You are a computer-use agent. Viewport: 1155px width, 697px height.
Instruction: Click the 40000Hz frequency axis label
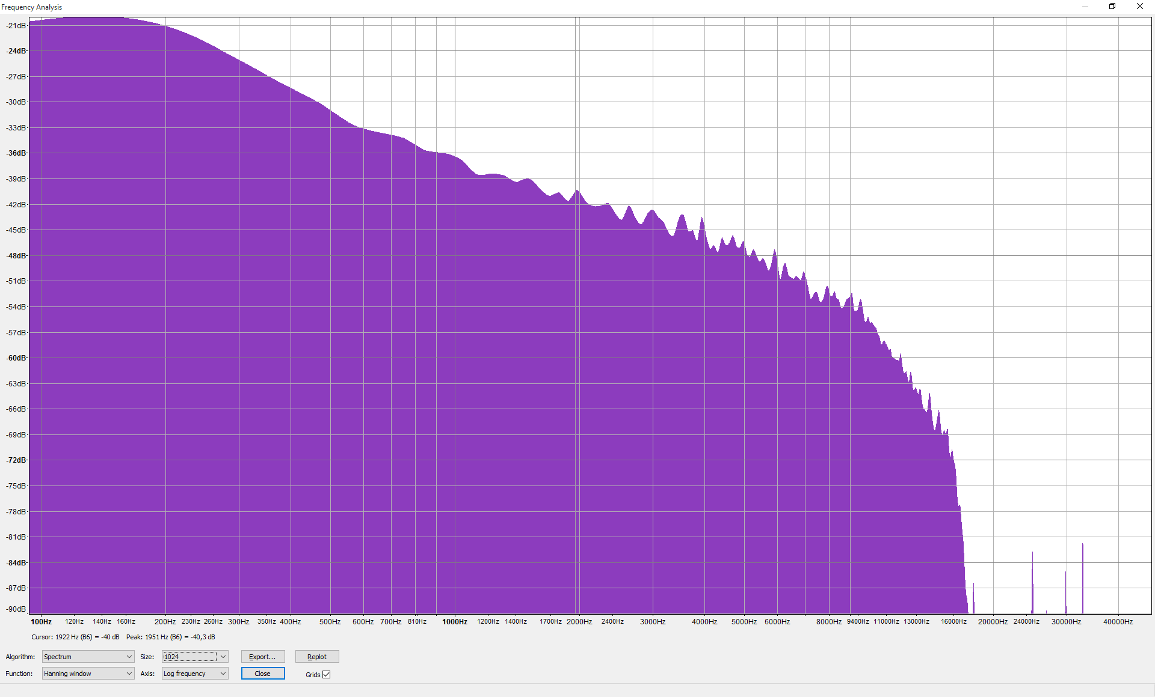[x=1118, y=622]
